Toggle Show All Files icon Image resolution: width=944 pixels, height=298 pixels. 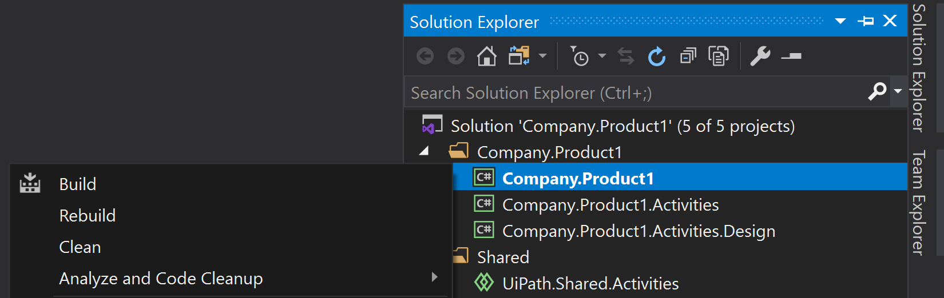point(719,56)
